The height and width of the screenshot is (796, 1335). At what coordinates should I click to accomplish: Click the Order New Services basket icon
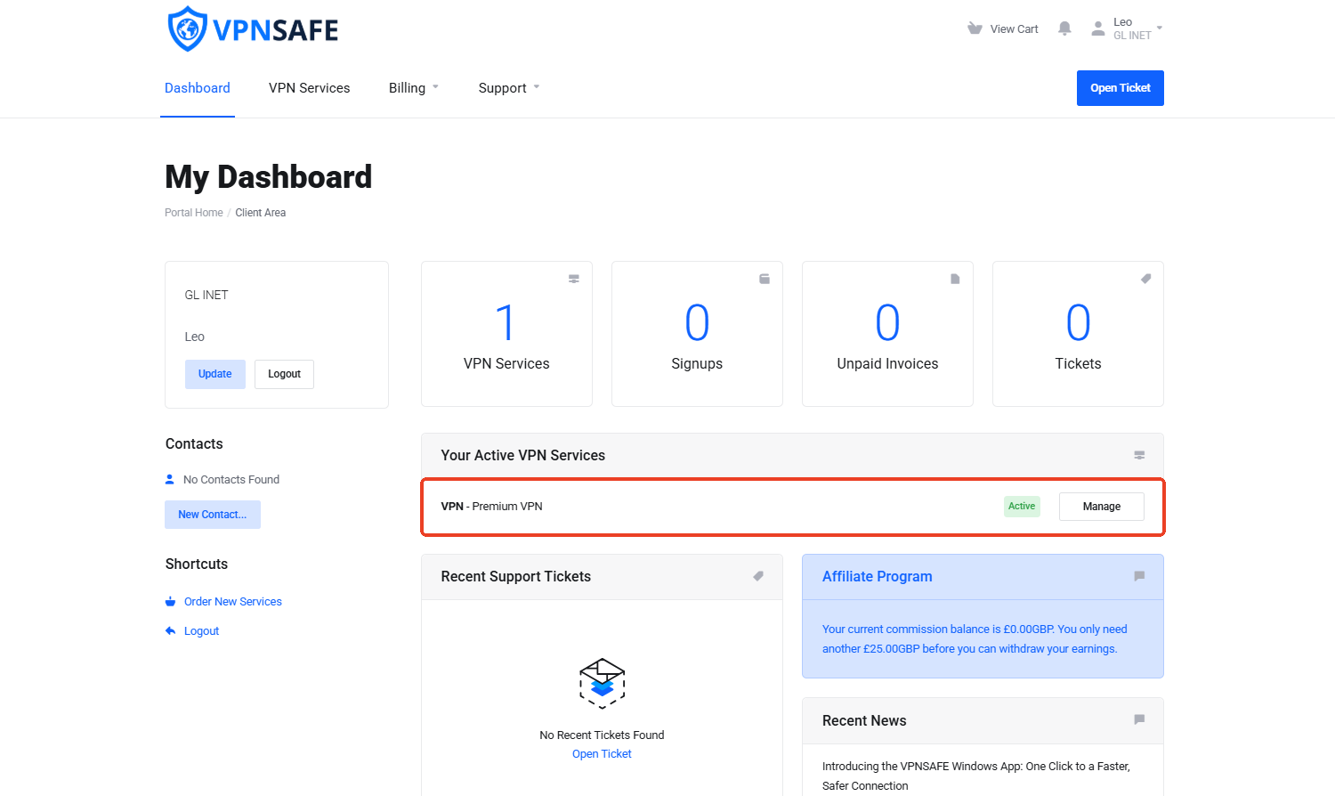click(x=170, y=602)
